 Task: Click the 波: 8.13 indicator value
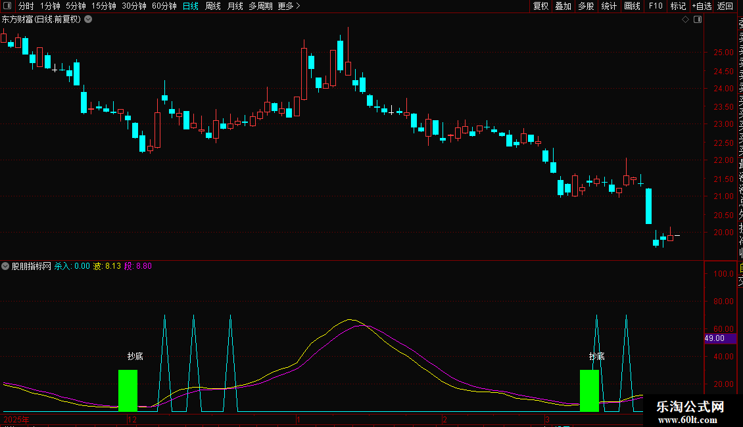[x=107, y=266]
